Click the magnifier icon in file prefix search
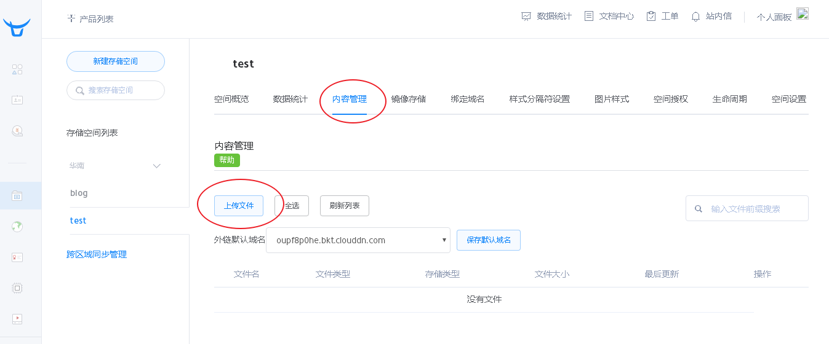Image resolution: width=829 pixels, height=344 pixels. click(699, 209)
